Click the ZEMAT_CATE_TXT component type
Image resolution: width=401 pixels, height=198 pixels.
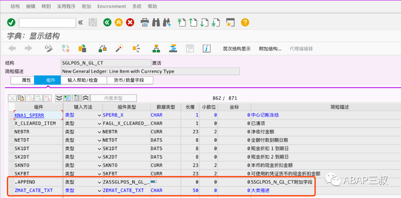pos(123,191)
